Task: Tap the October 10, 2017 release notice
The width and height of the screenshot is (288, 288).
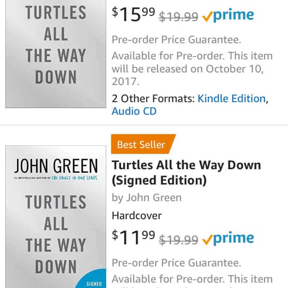Action: pos(192,69)
